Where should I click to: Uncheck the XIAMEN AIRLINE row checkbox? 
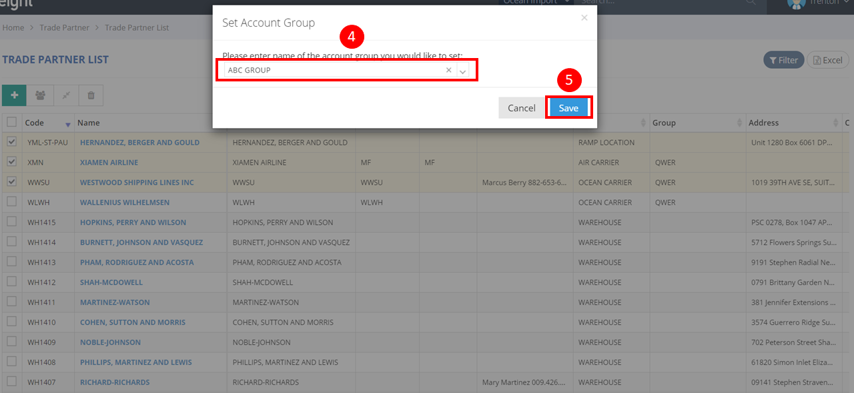coord(11,162)
